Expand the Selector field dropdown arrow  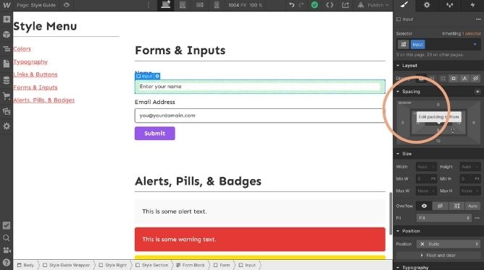[x=475, y=44]
